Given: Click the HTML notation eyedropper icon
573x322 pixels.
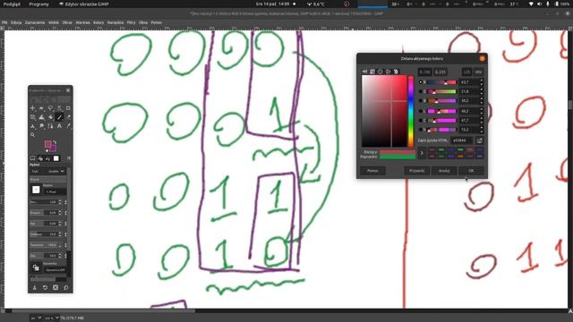Looking at the screenshot, I should click(480, 140).
